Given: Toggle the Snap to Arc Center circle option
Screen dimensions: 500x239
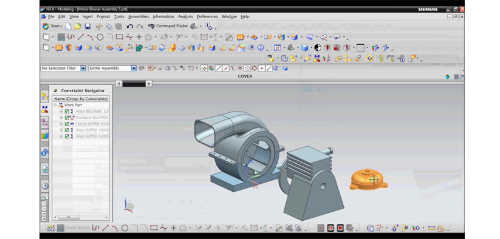Looking at the screenshot, I should point(247,69).
